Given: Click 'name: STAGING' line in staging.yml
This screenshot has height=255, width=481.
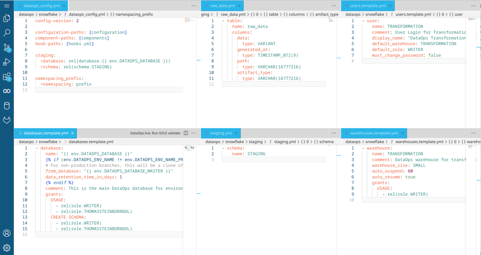Looking at the screenshot, I should click(249, 154).
